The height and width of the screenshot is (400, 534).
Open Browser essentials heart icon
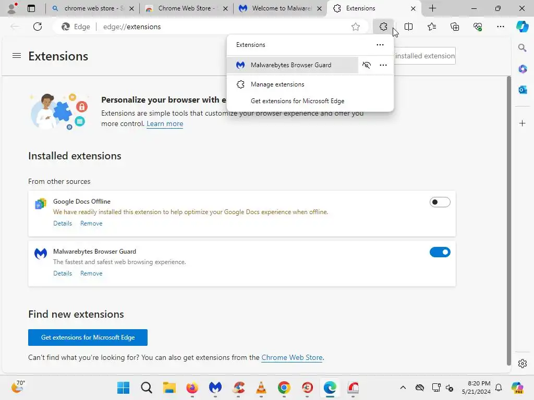478,27
